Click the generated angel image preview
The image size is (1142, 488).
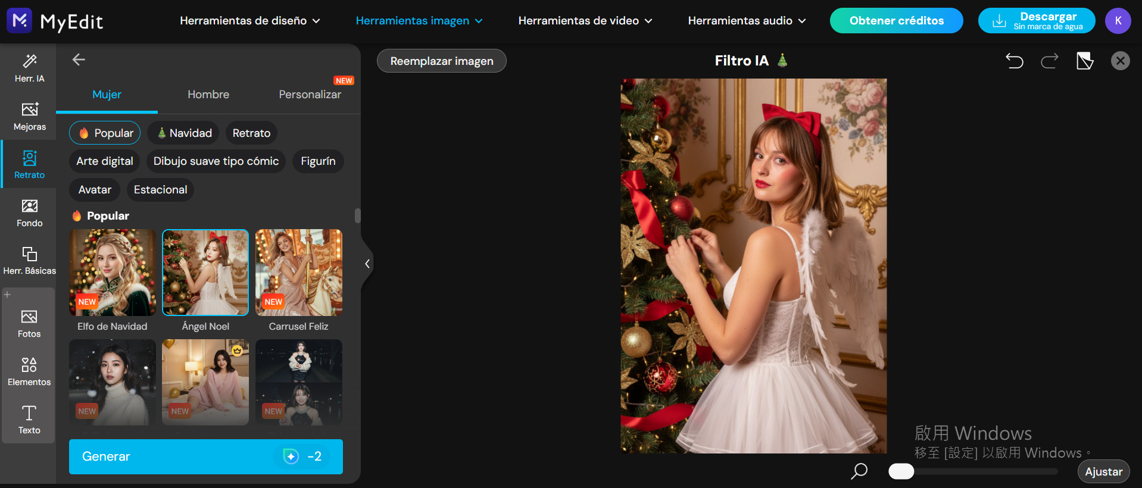pyautogui.click(x=753, y=266)
